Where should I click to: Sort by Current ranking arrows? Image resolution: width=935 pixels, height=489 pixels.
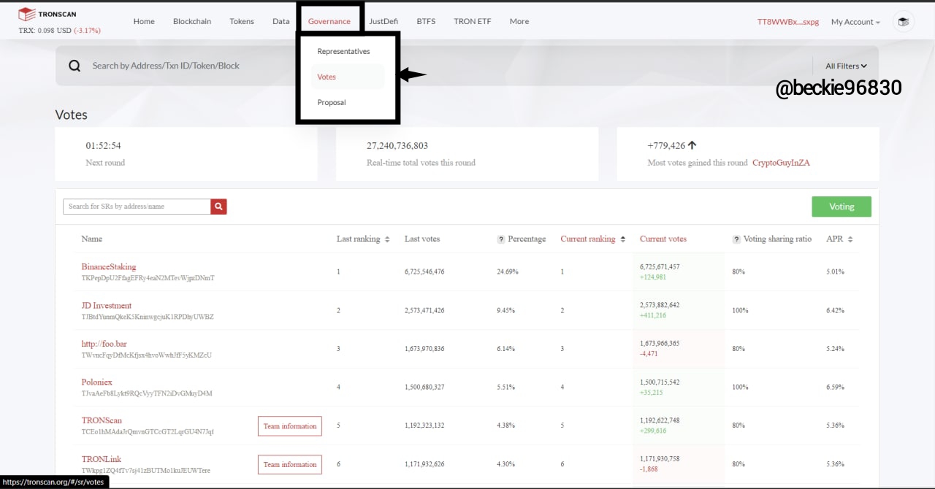(x=622, y=239)
